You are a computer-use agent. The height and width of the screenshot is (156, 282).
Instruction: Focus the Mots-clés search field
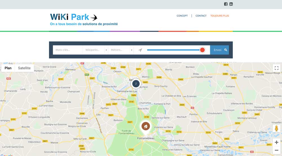tap(68, 50)
